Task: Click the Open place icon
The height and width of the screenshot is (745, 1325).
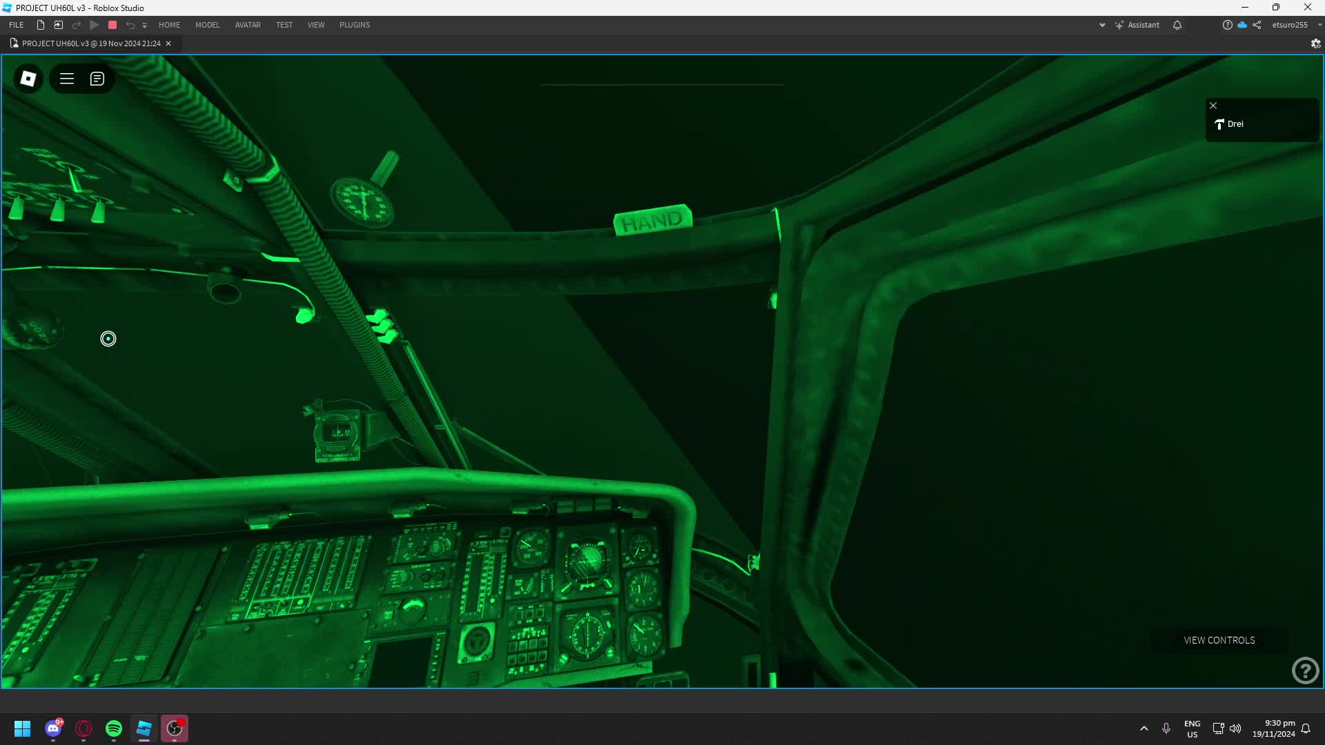Action: pos(59,25)
